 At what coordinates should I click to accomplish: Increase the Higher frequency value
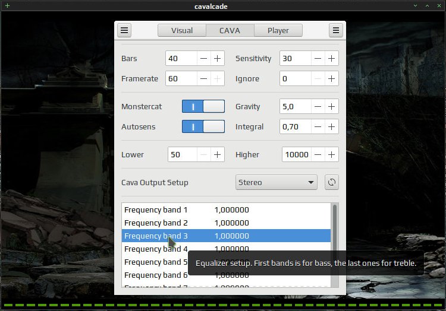click(x=331, y=155)
